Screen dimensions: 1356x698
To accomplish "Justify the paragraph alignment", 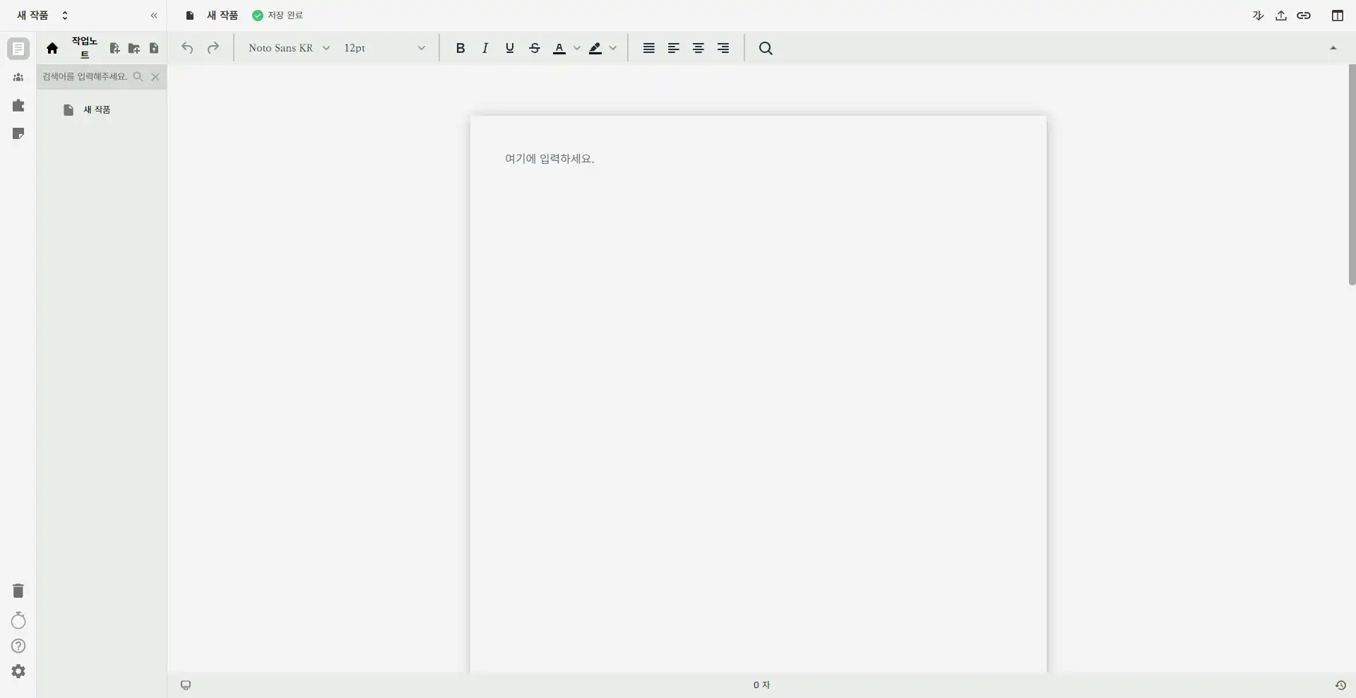I will (649, 48).
